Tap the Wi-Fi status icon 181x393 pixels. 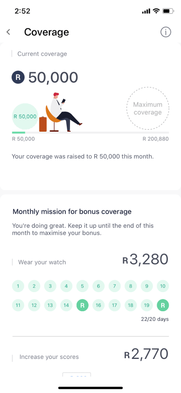156,11
